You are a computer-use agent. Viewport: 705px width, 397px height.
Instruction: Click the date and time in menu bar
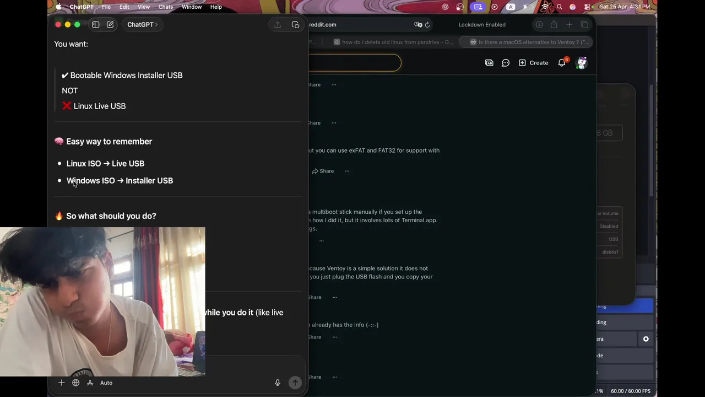point(624,7)
